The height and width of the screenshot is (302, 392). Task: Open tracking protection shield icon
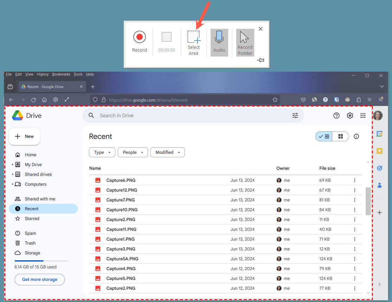pos(95,100)
